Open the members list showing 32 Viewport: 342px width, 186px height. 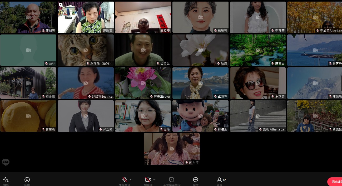click(221, 180)
